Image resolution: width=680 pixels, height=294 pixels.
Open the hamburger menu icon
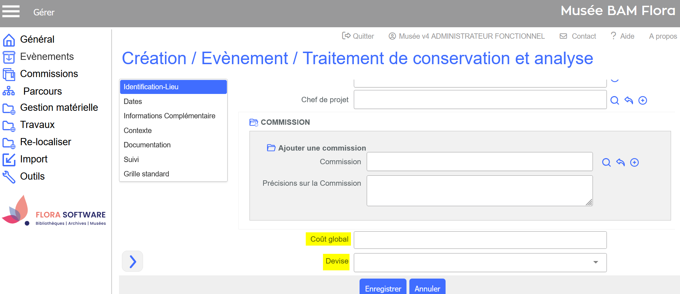[x=11, y=11]
